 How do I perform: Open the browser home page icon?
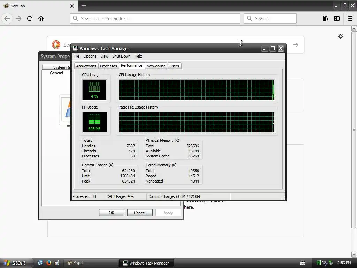point(41,18)
